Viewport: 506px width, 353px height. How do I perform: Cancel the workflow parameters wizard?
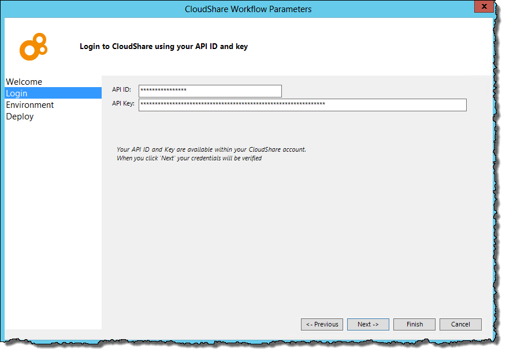click(460, 324)
